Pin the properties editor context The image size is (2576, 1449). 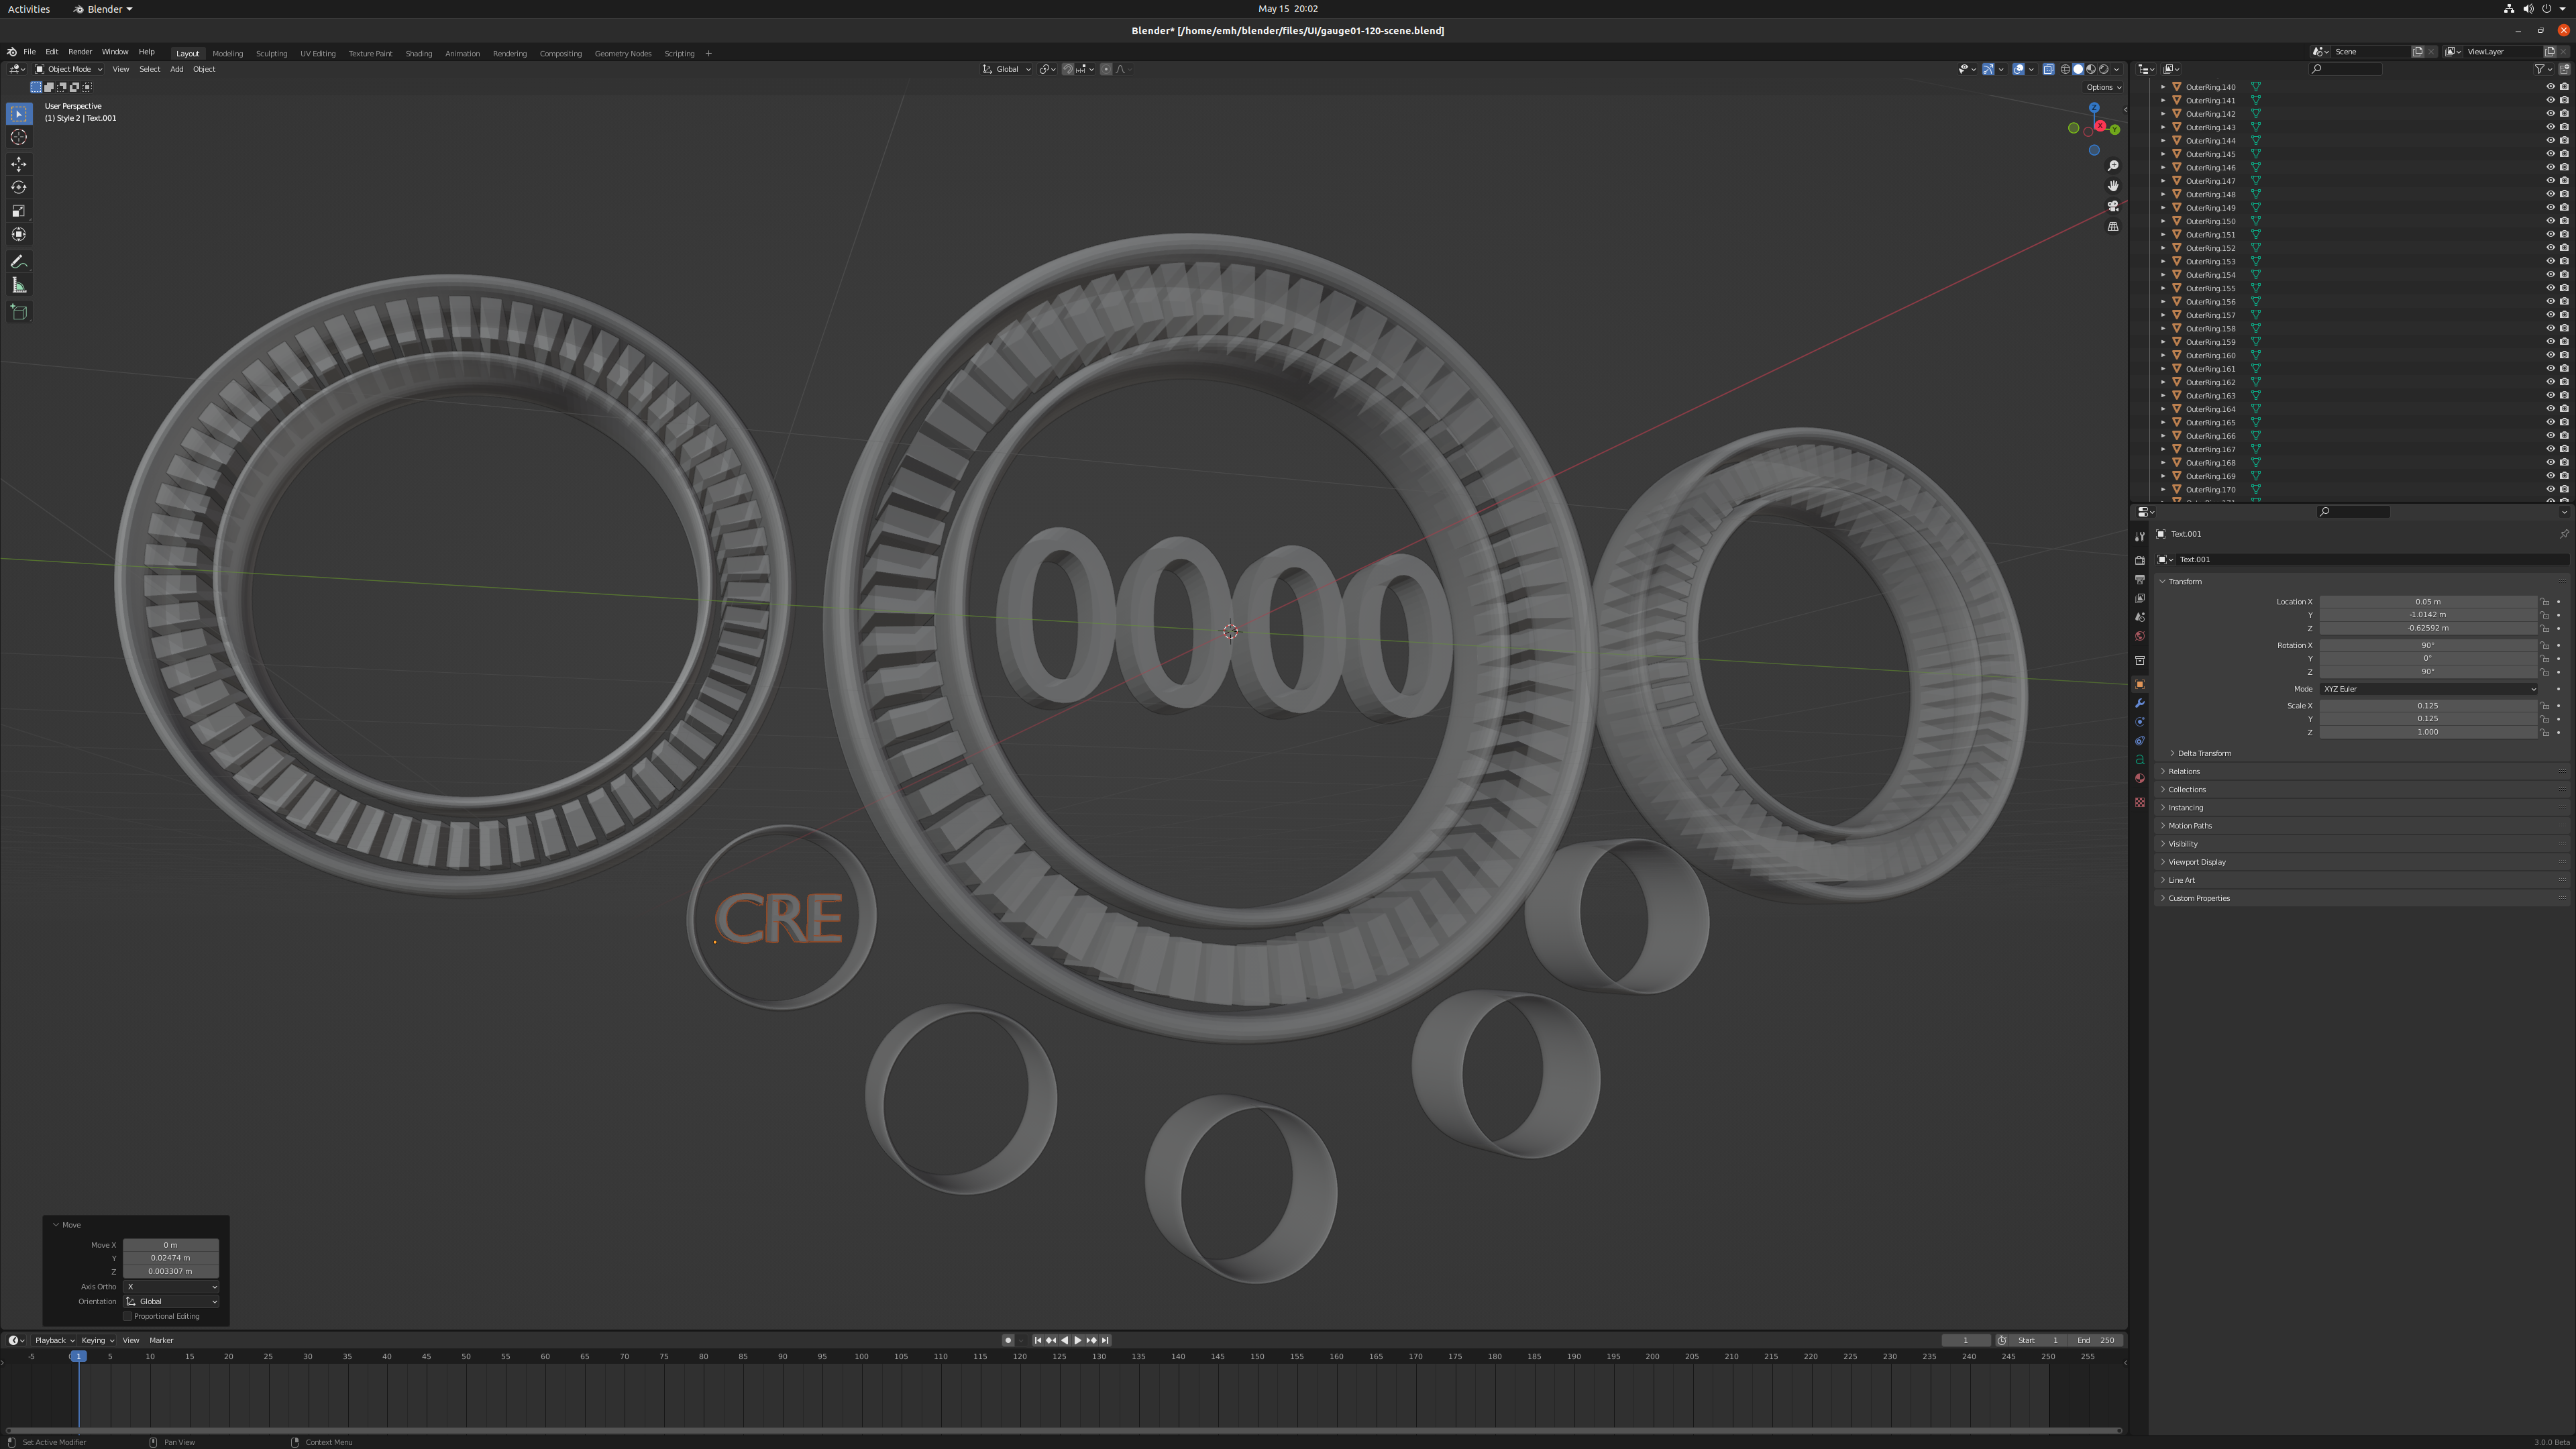pyautogui.click(x=2564, y=534)
